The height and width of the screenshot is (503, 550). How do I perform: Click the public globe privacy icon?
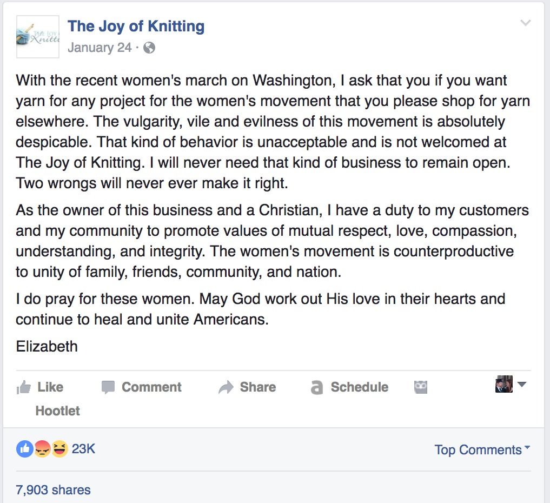[x=149, y=48]
